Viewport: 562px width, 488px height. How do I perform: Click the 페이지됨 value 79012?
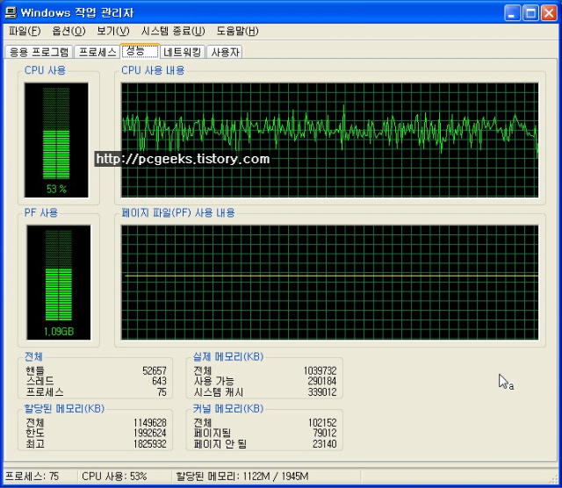pyautogui.click(x=325, y=434)
